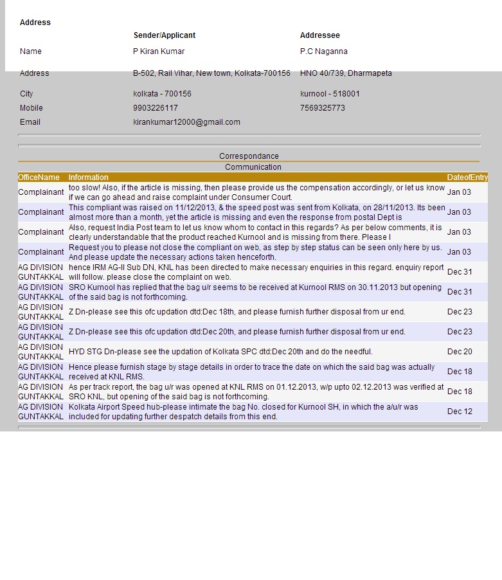The height and width of the screenshot is (580, 502).
Task: Click the row starting 'too slow! Also, if the article'
Action: (x=253, y=192)
